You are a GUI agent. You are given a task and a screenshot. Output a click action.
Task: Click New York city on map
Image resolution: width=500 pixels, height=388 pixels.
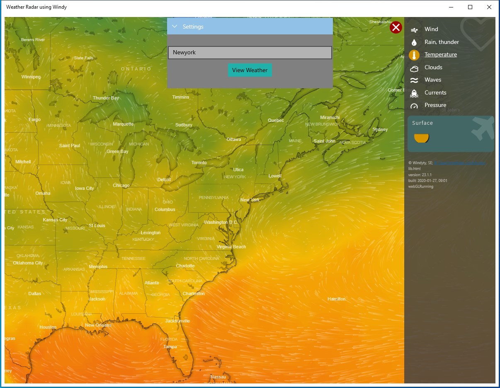tap(250, 200)
